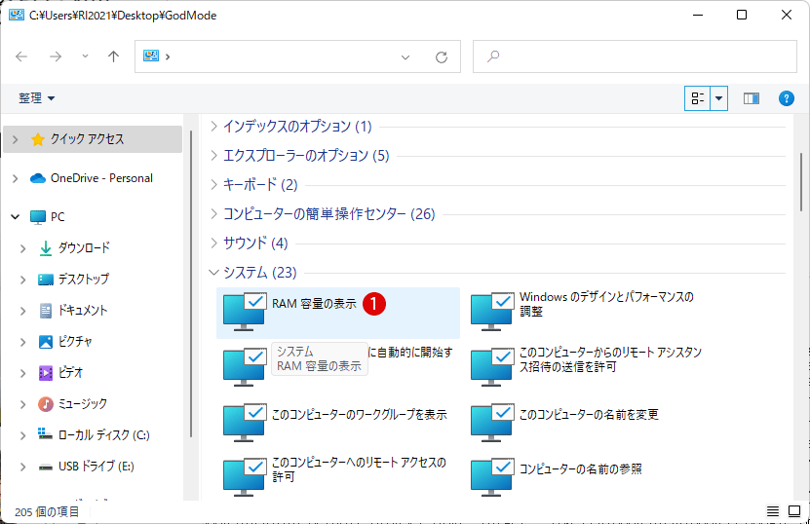Go up one folder level

tap(114, 56)
